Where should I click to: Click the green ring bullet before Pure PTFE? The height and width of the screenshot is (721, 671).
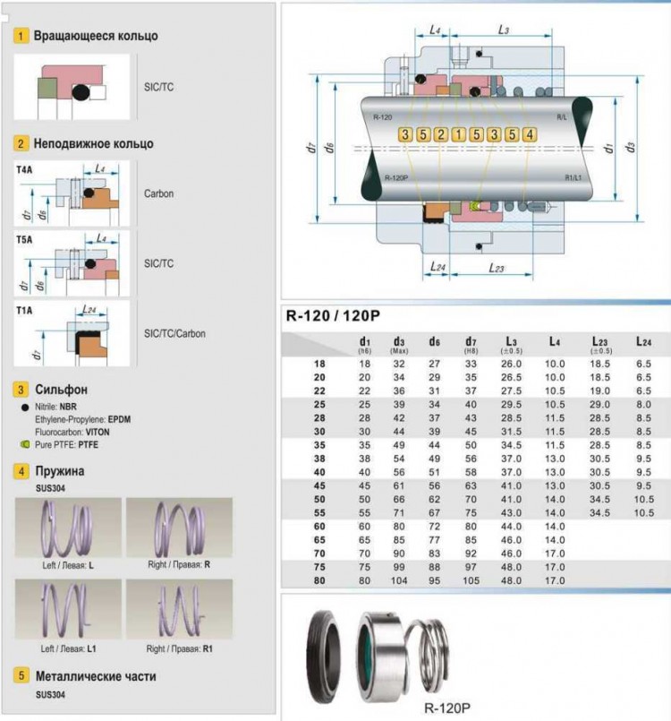[25, 444]
